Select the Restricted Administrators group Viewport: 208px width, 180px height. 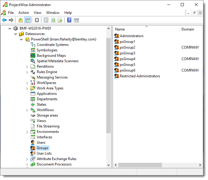[139, 76]
